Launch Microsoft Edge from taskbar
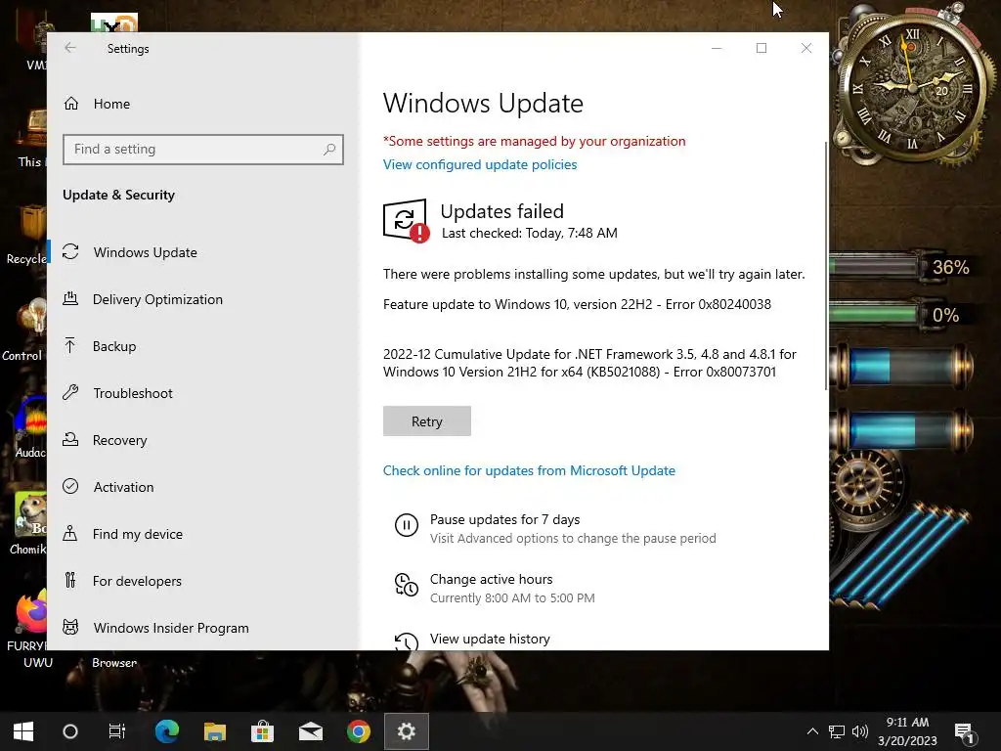 [x=167, y=731]
